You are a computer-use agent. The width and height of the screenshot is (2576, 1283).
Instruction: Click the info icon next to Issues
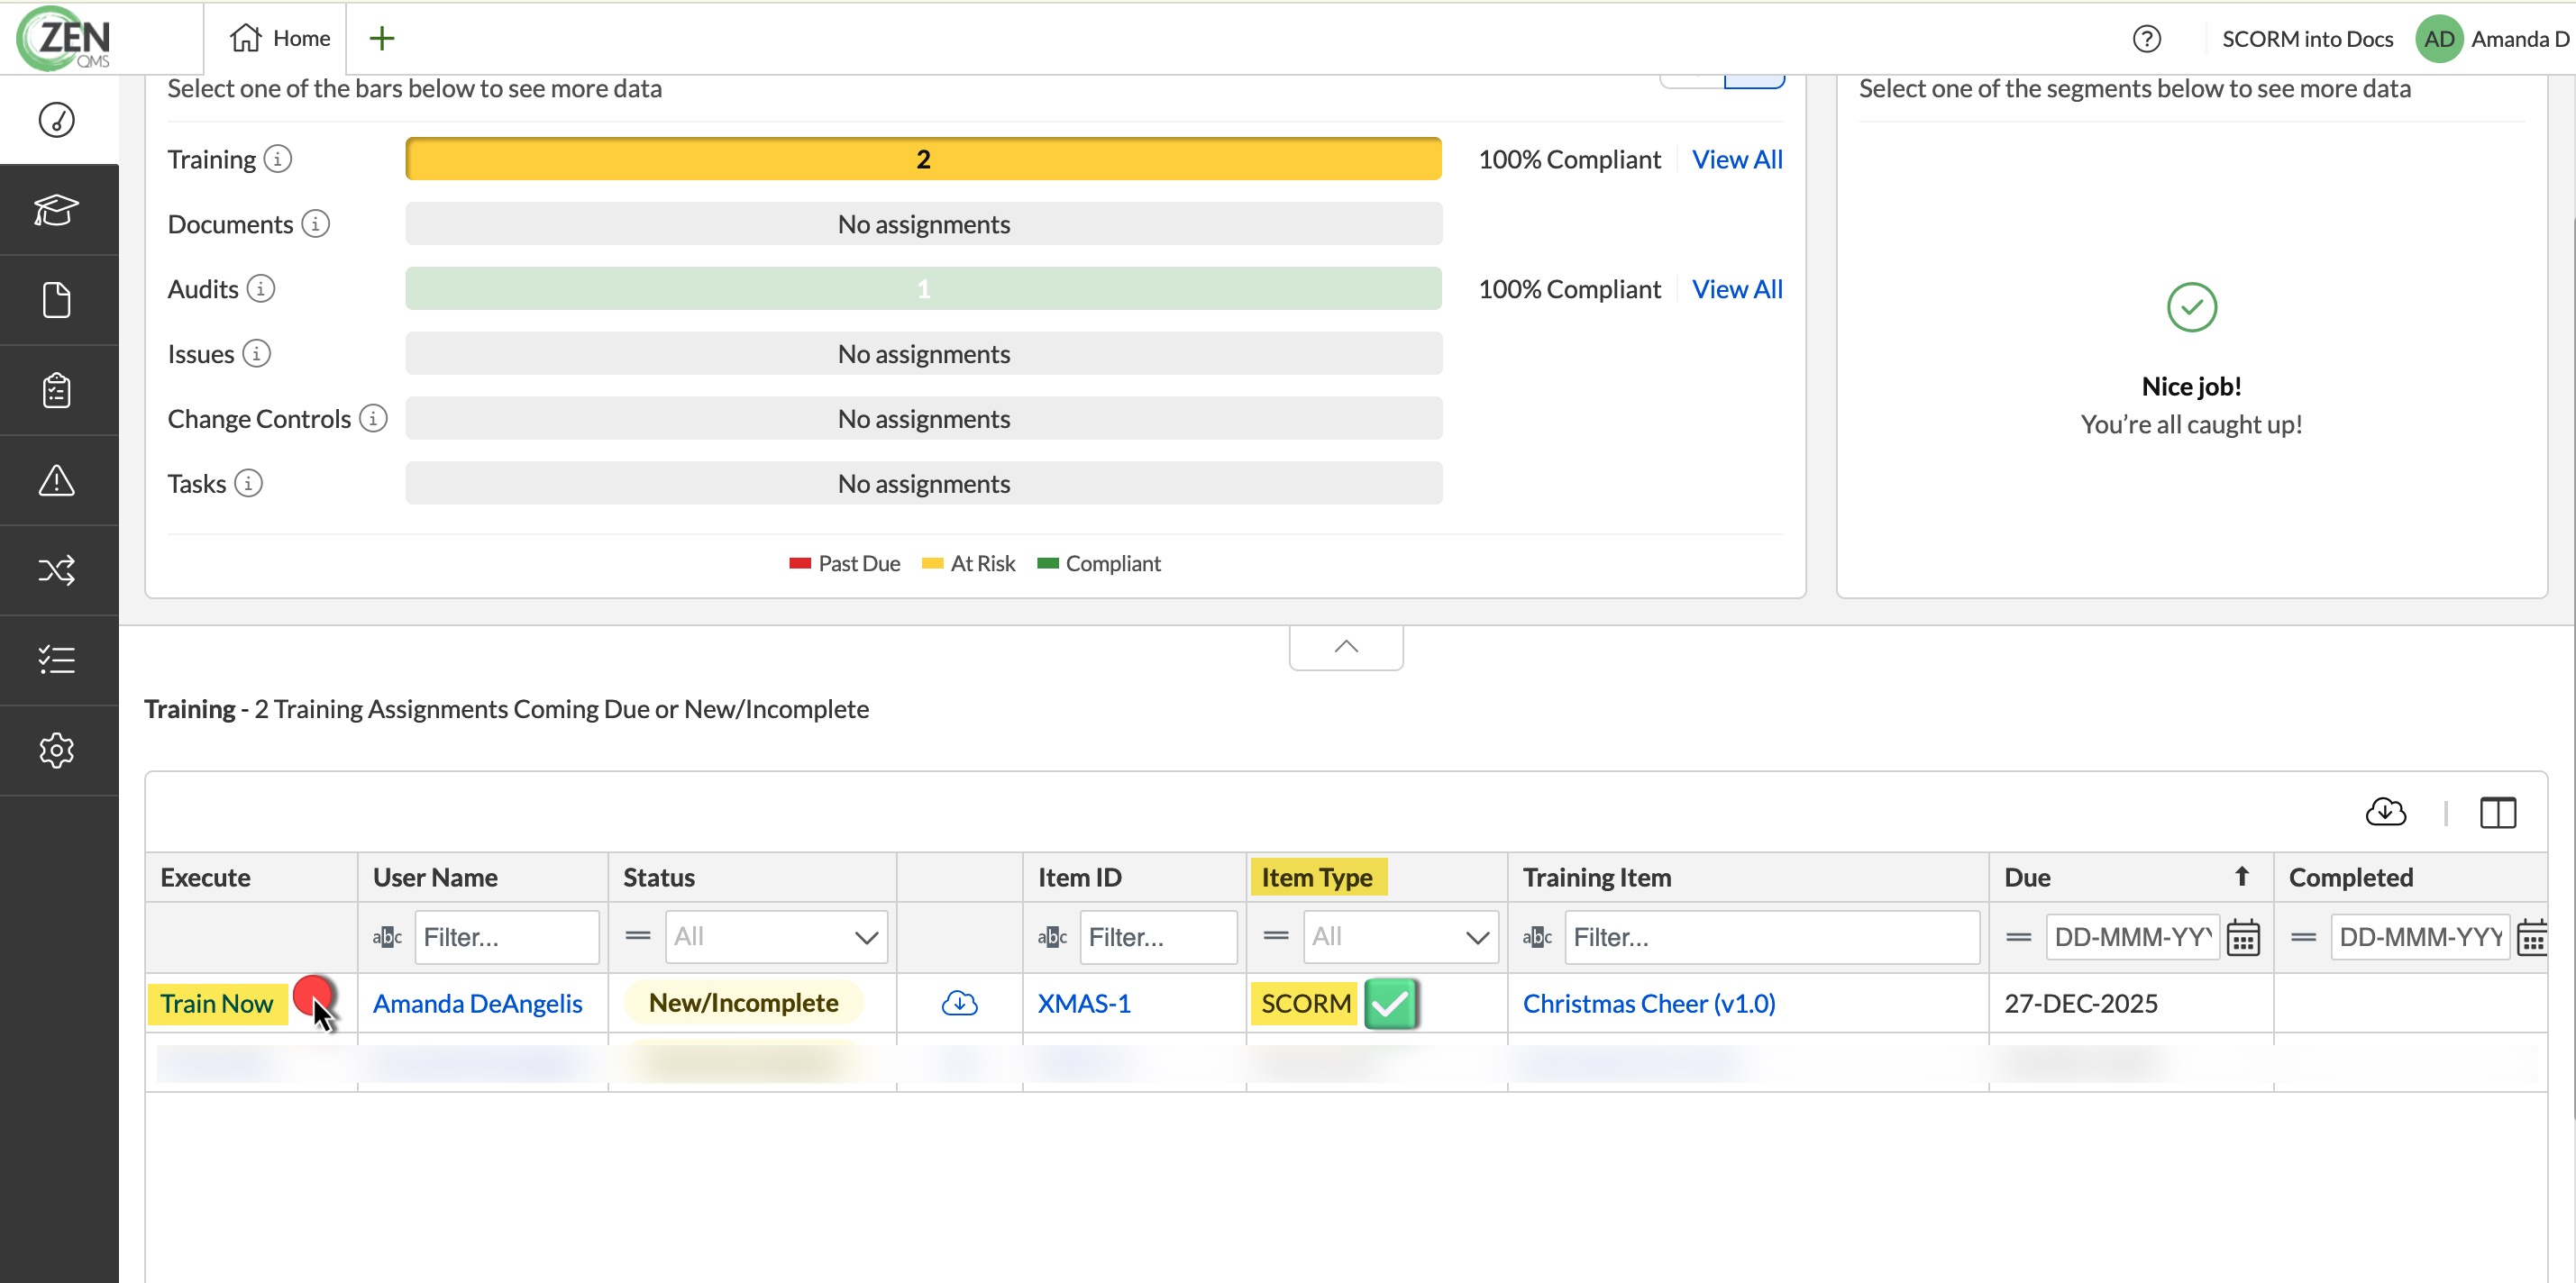tap(257, 354)
